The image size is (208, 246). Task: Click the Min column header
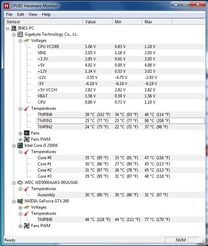coord(127,22)
